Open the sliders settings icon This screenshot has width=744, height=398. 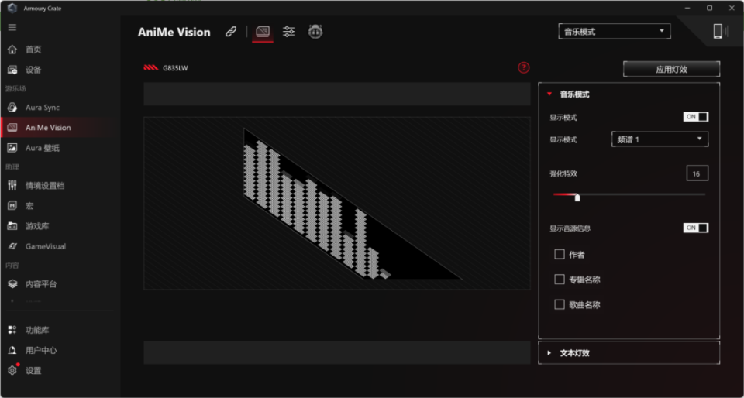tap(288, 32)
